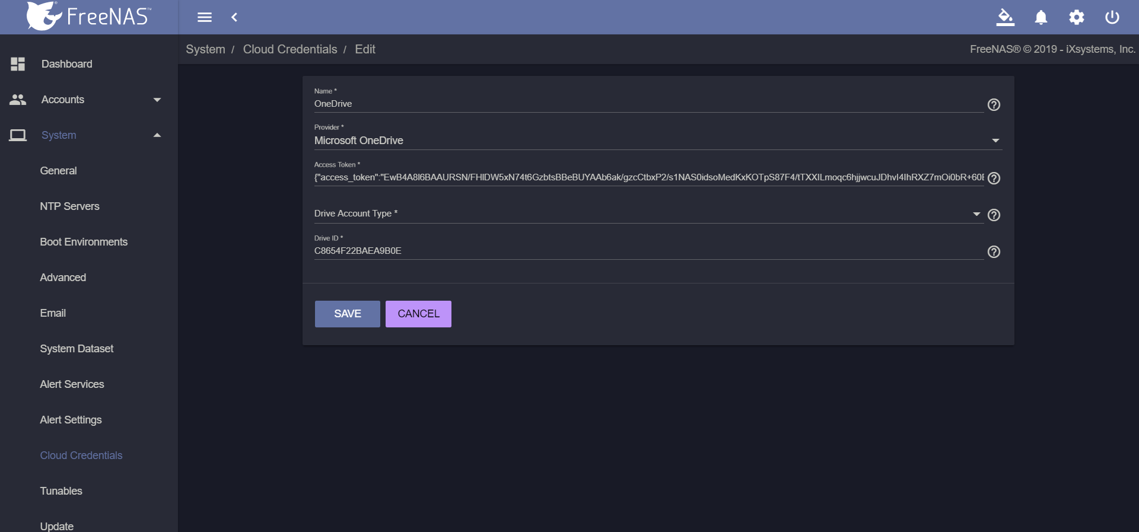Open Alert Services page
This screenshot has width=1139, height=532.
click(x=72, y=384)
